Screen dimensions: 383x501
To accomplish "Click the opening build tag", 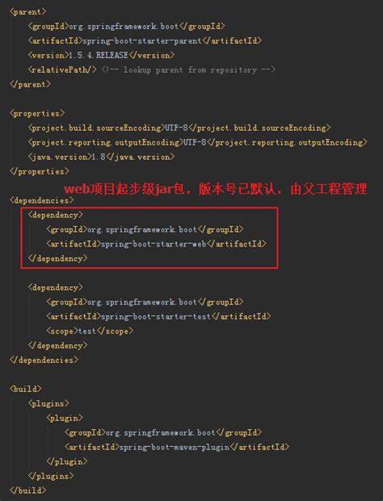I will coord(26,389).
